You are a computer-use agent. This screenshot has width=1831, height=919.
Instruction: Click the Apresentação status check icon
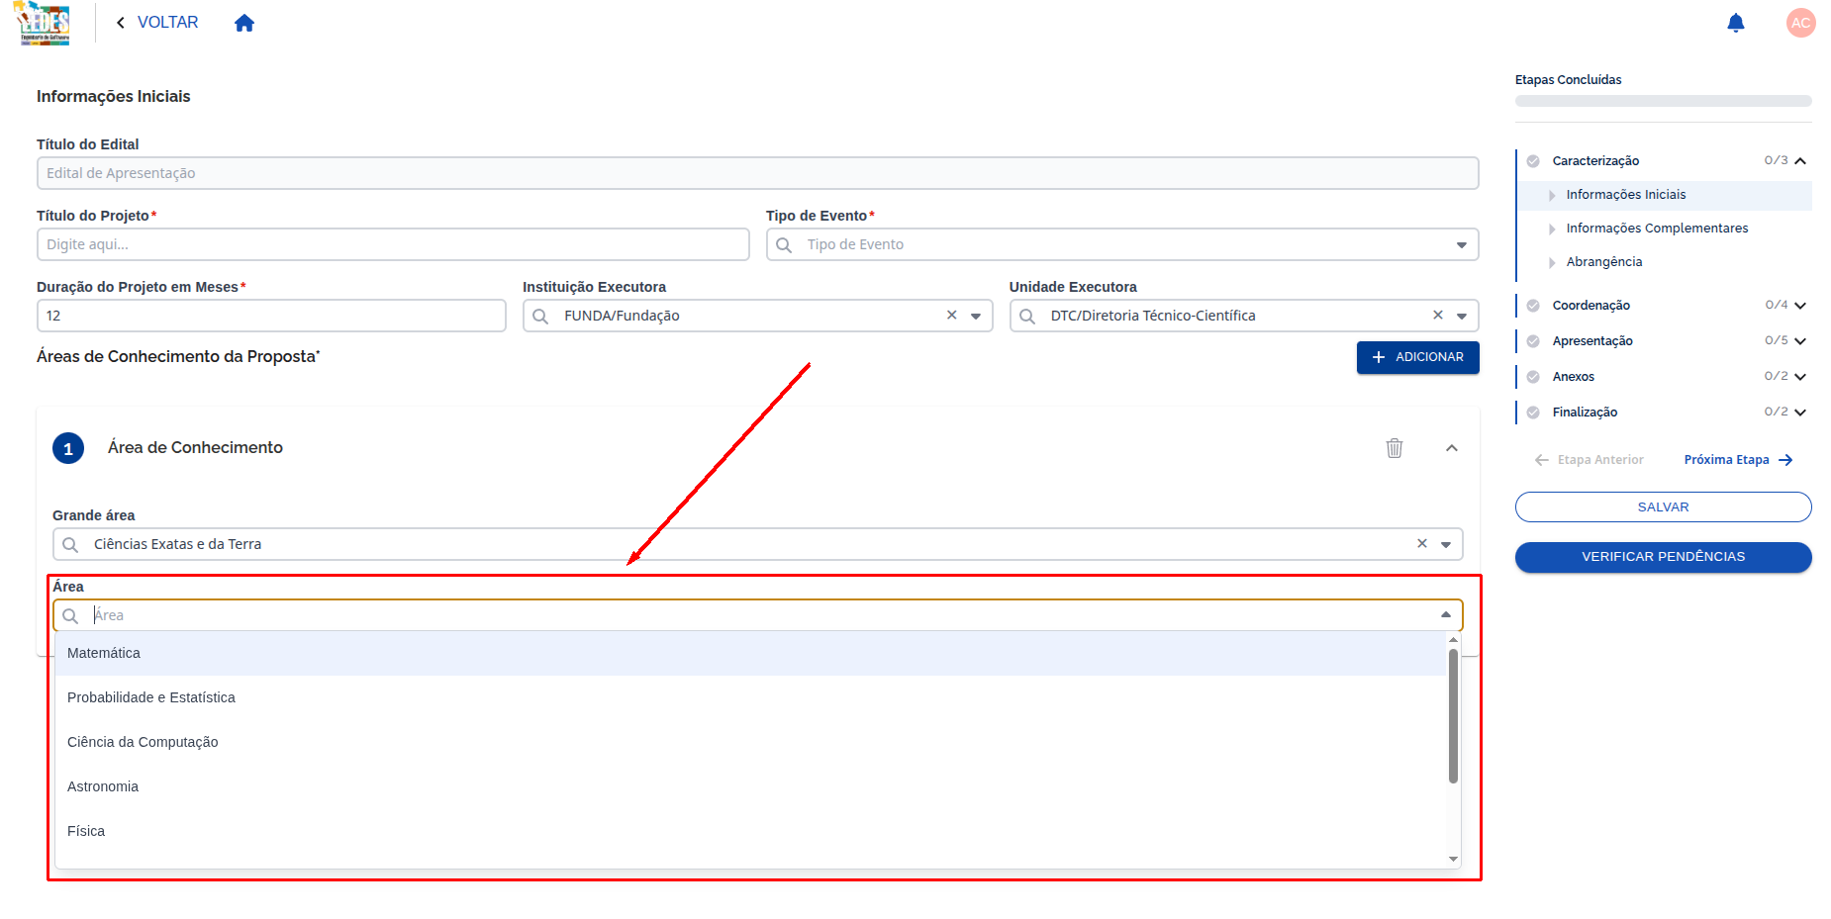[x=1533, y=341]
